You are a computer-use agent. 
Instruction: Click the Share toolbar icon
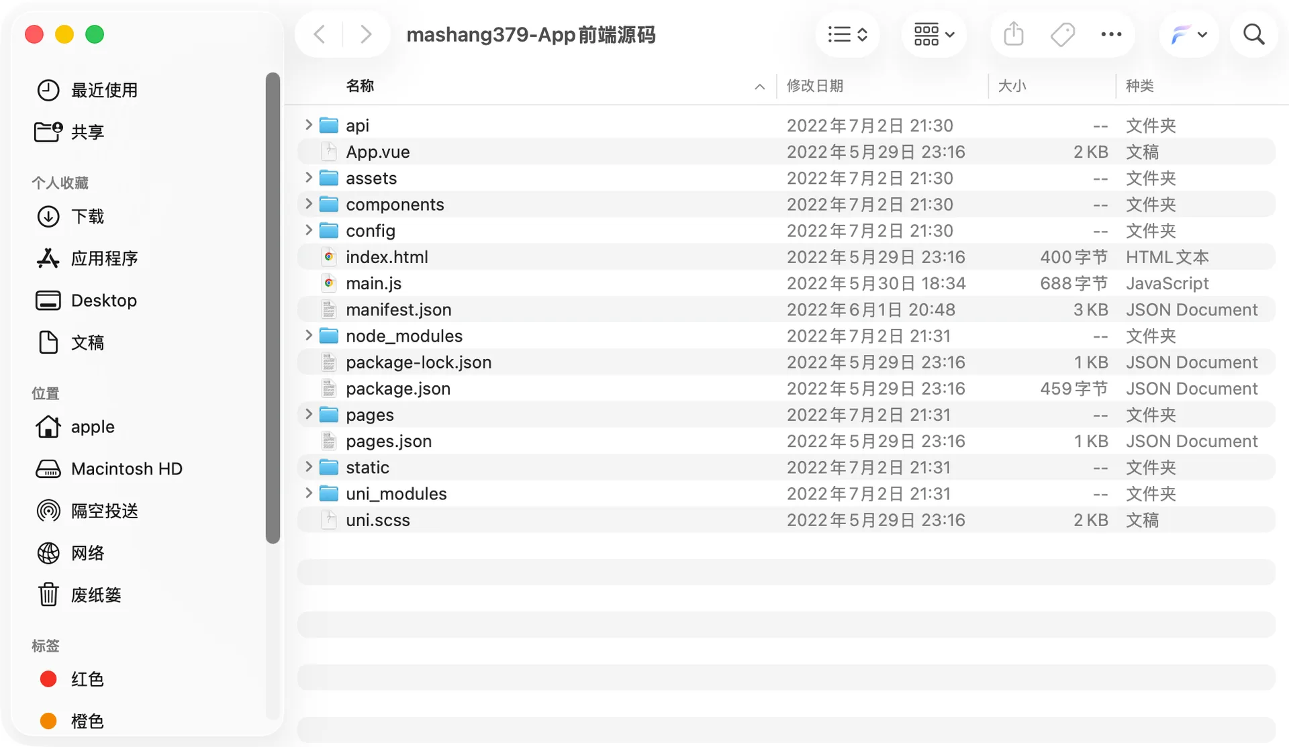(x=1013, y=34)
